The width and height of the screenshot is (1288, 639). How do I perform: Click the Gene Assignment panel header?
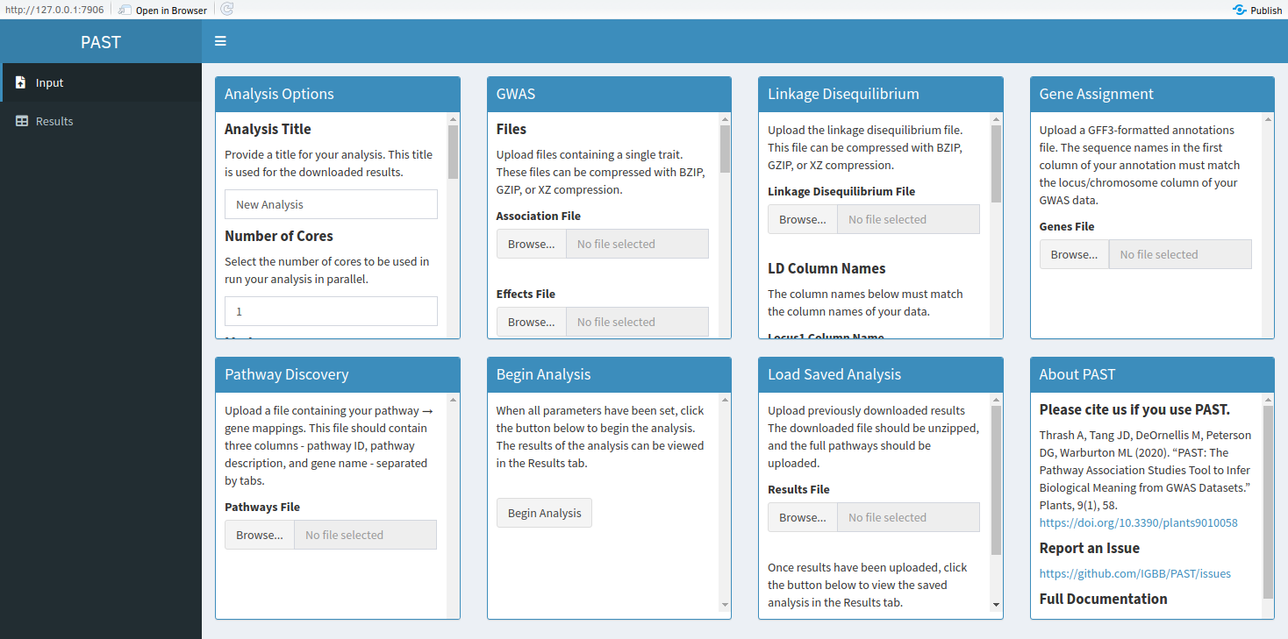1152,94
